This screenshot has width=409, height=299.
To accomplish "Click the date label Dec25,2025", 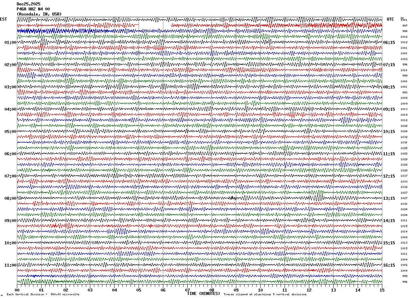I will coord(28,4).
